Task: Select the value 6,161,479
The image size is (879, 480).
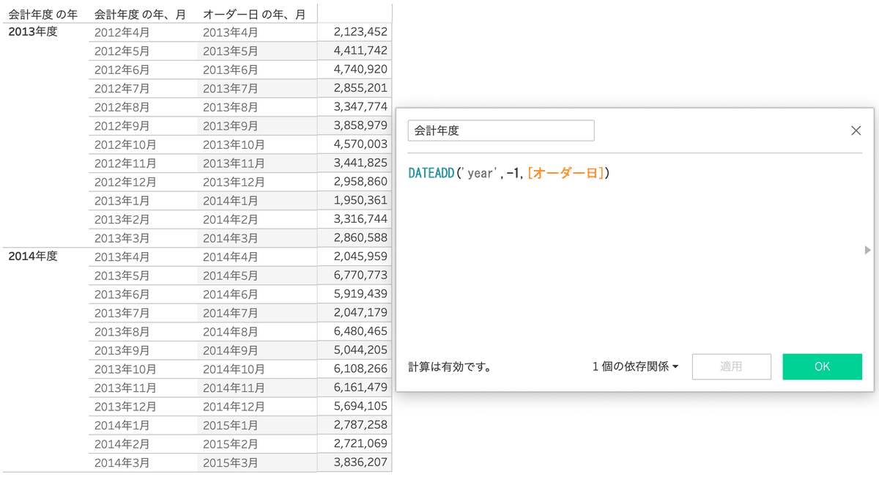Action: point(360,387)
